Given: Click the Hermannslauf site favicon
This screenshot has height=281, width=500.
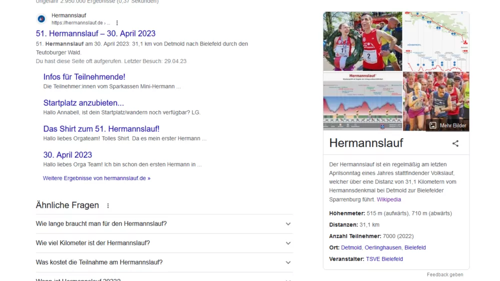Looking at the screenshot, I should point(41,19).
